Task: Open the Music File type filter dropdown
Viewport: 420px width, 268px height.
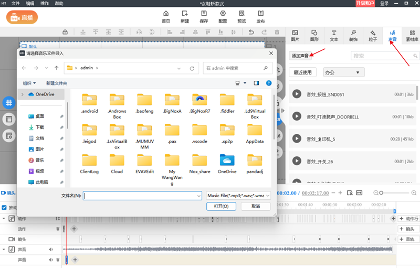Action: point(238,196)
